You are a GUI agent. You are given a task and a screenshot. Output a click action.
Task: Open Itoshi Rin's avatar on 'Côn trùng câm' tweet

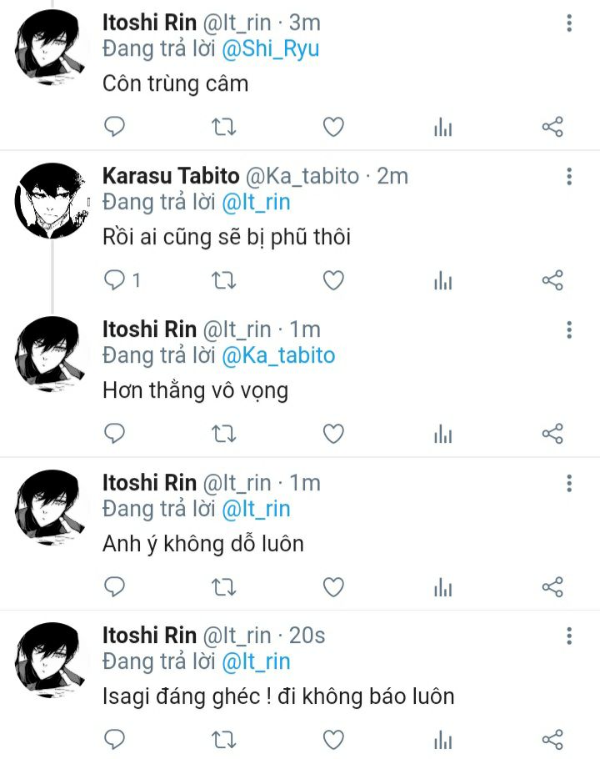tap(51, 48)
